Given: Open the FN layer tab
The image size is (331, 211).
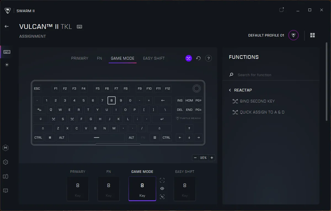Looking at the screenshot, I should (99, 58).
